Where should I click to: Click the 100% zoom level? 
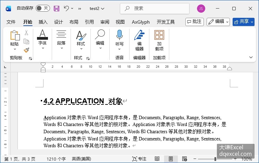247,159
